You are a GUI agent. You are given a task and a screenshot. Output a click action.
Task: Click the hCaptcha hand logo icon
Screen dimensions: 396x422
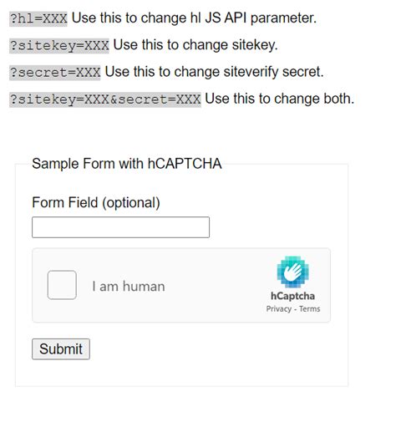coord(292,272)
